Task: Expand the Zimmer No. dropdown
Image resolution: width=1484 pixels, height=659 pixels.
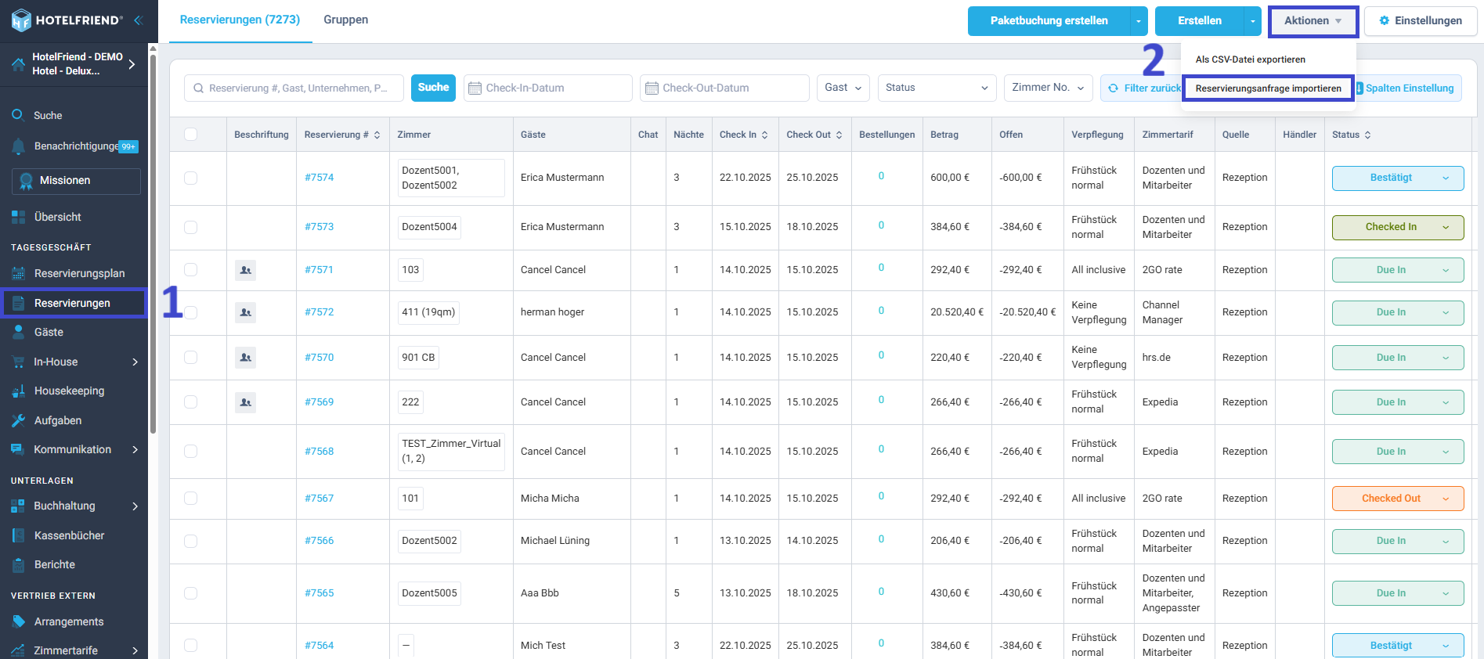Action: tap(1048, 88)
